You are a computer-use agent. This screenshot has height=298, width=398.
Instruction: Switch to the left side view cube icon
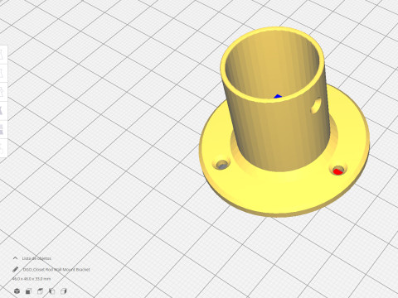[x=51, y=291]
